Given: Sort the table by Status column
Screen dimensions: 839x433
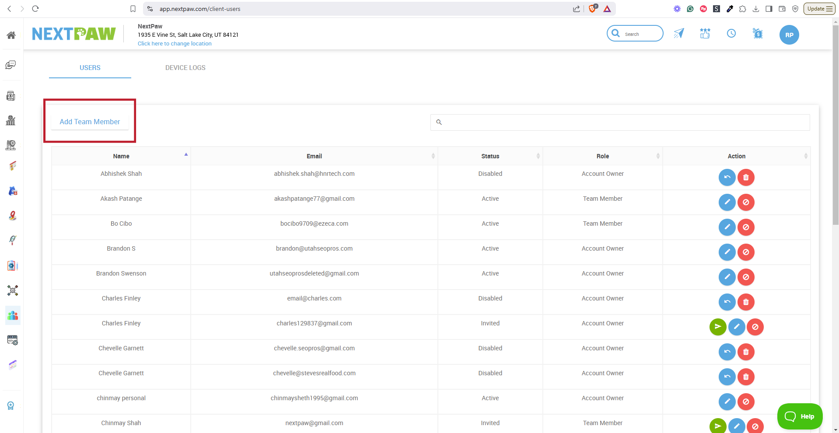Looking at the screenshot, I should [x=490, y=156].
